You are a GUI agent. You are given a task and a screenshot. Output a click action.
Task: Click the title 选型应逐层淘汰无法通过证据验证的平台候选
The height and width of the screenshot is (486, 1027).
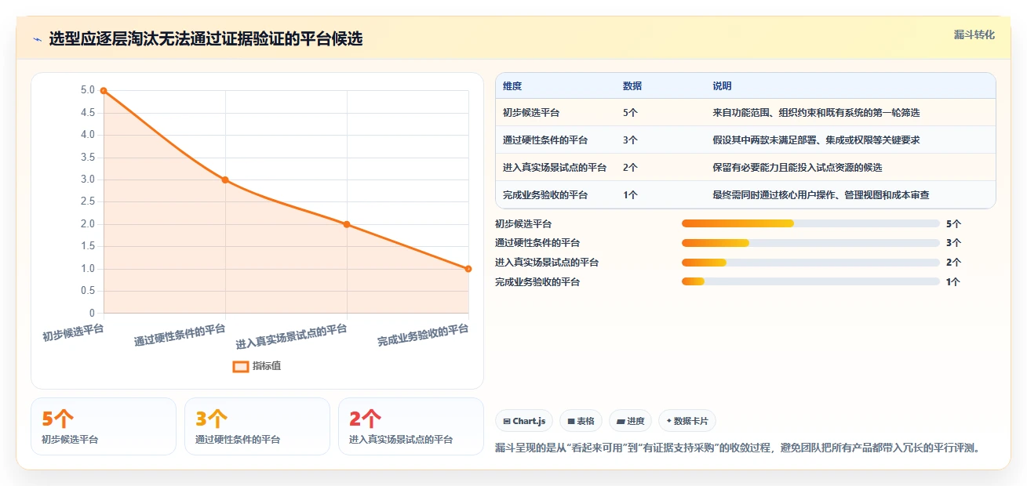[x=206, y=39]
